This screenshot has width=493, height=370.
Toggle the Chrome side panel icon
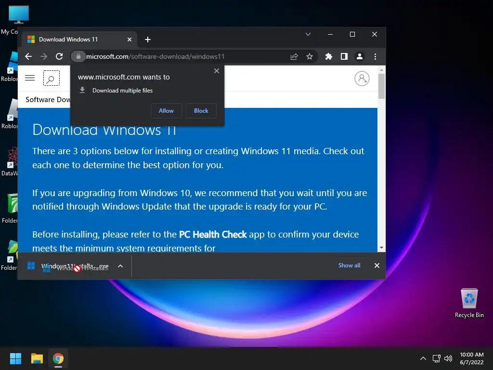344,56
